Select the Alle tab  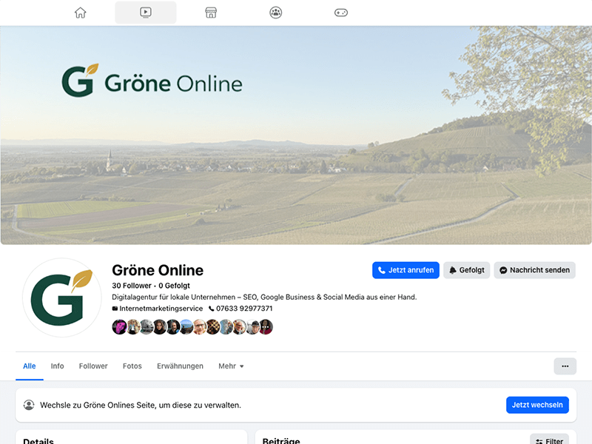coord(30,366)
